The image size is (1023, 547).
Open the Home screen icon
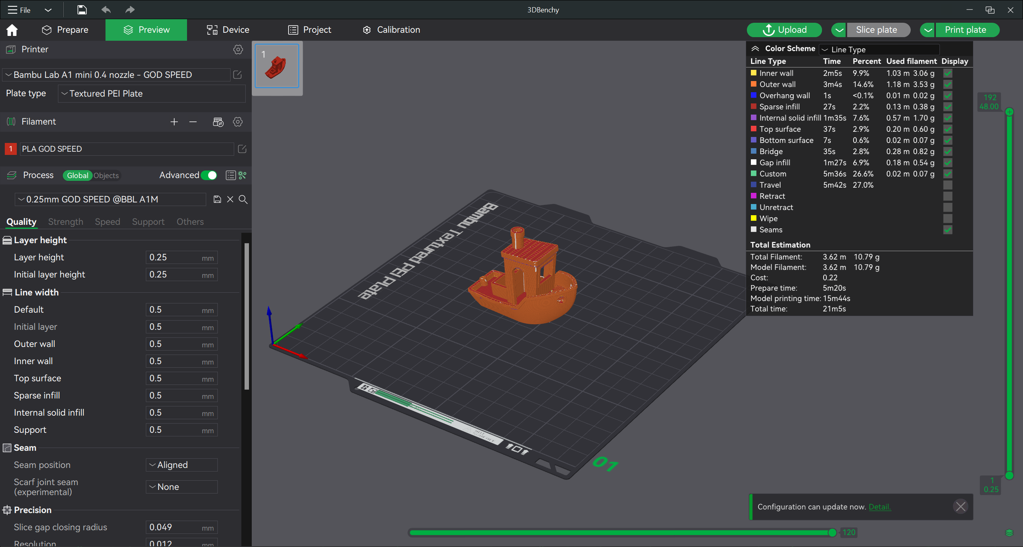click(12, 30)
